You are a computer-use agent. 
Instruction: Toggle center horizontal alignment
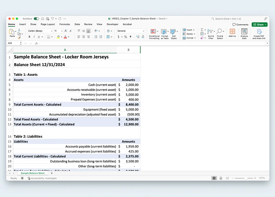84,37
